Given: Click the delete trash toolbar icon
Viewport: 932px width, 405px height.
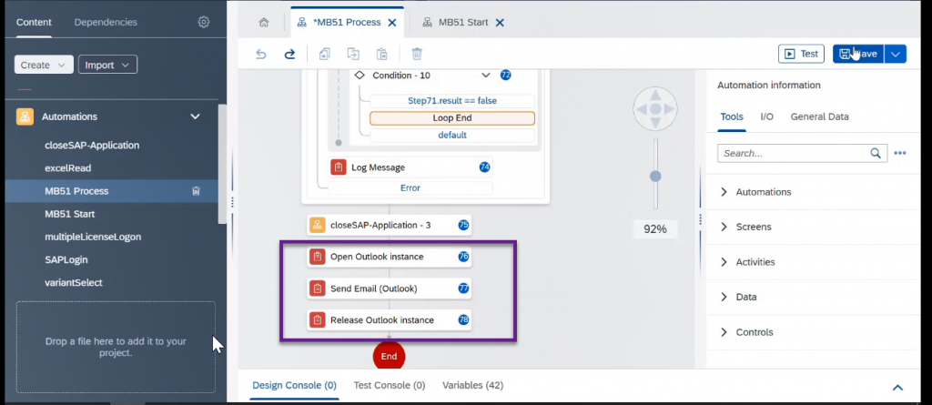Looking at the screenshot, I should [417, 54].
